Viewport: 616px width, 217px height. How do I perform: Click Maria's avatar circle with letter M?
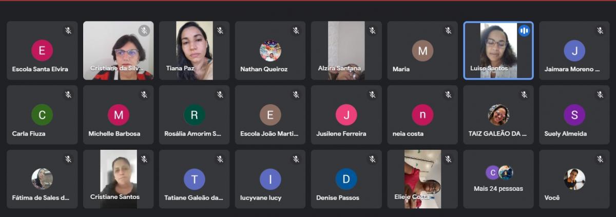click(x=422, y=51)
